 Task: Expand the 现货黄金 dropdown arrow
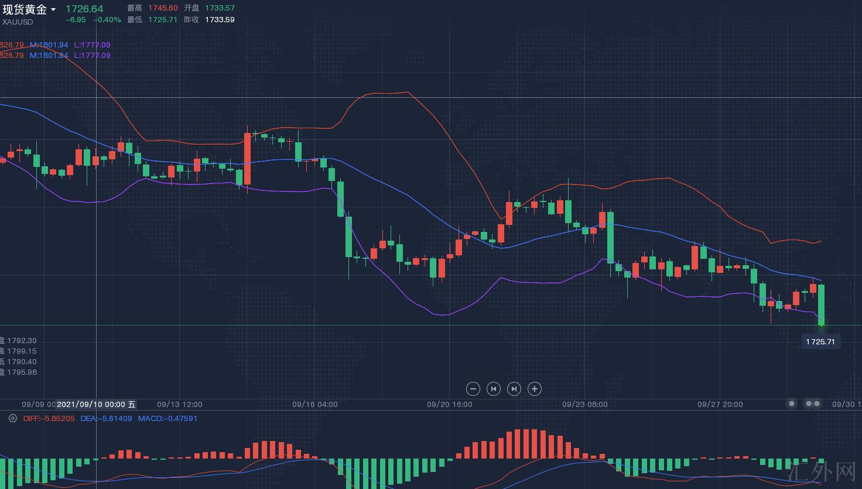(53, 10)
